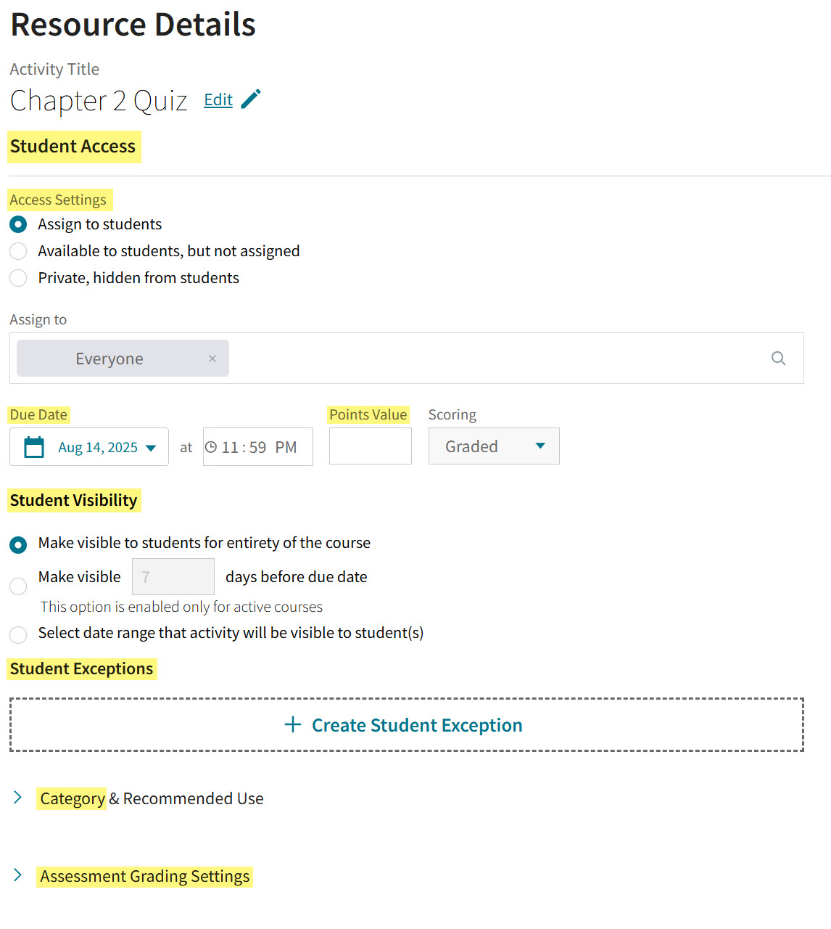
Task: Click the chevron next to Category & Recommended Use
Action: tap(17, 797)
